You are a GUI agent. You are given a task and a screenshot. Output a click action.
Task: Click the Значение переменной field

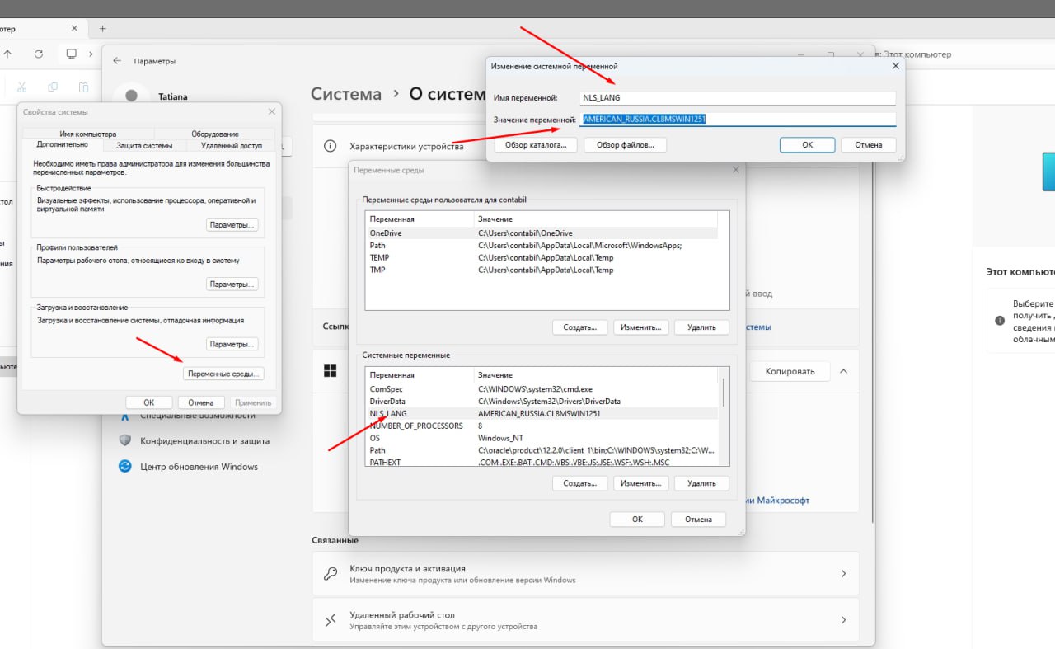pyautogui.click(x=737, y=119)
